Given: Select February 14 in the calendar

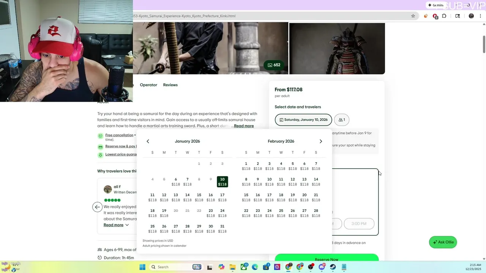Looking at the screenshot, I should point(316,182).
